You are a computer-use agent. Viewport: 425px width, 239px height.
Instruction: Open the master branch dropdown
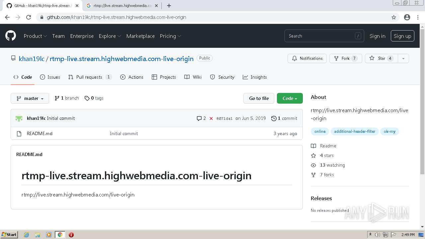(30, 98)
